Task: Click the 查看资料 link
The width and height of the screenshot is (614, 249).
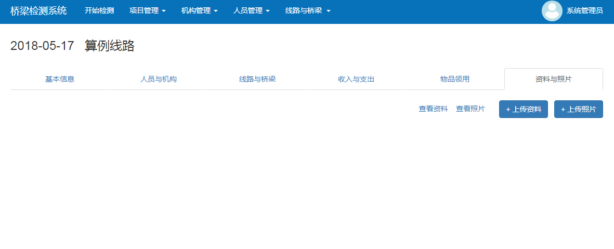Action: [x=433, y=109]
